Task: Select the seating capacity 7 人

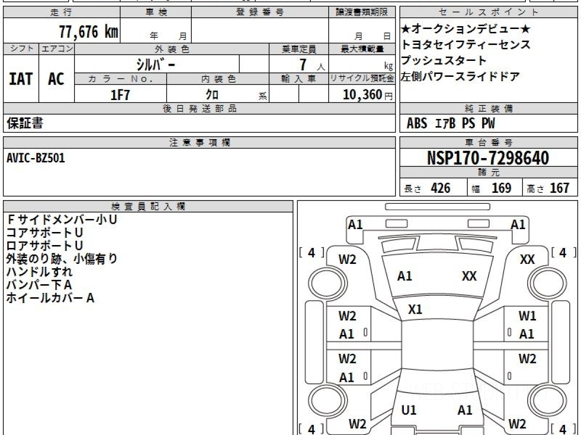Action: (x=312, y=64)
